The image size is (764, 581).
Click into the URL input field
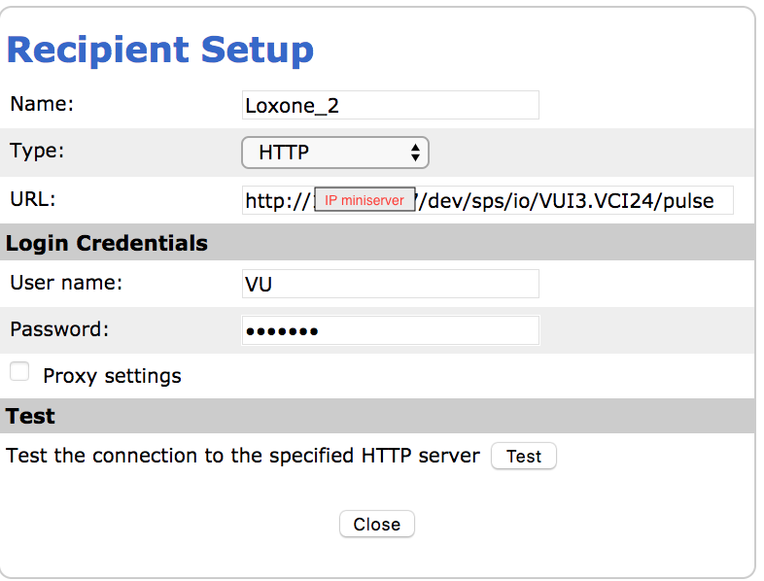pyautogui.click(x=573, y=201)
